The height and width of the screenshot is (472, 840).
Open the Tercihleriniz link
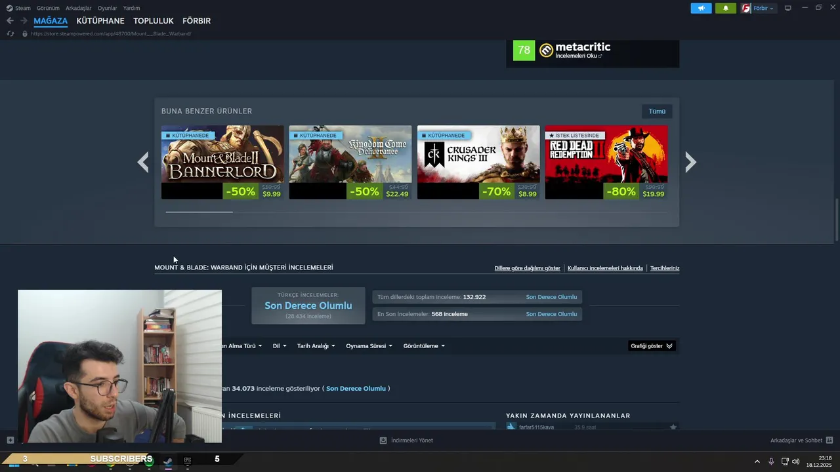665,268
